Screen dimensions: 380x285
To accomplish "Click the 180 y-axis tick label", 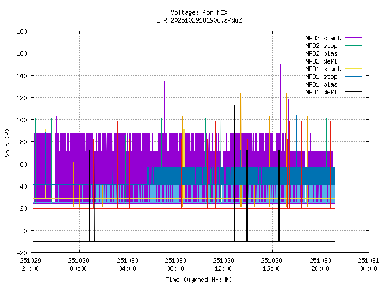I will 20,31.
